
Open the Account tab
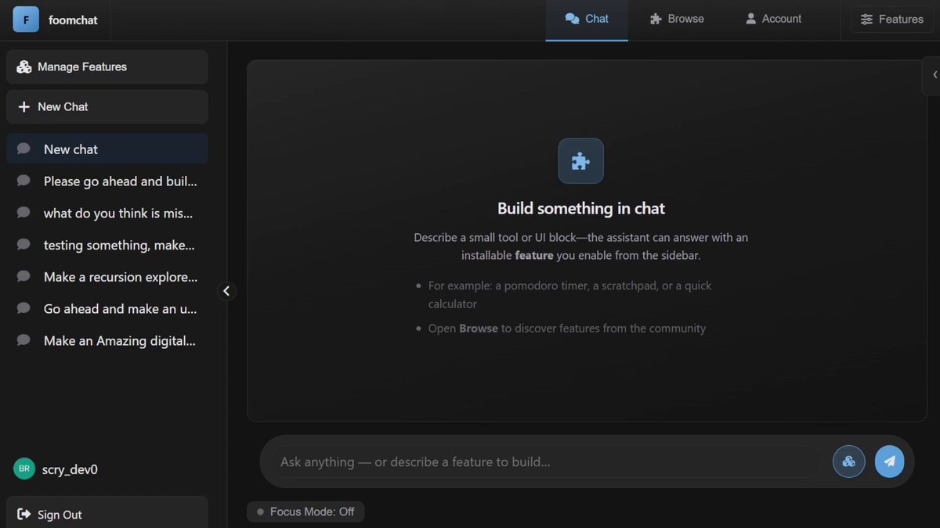pyautogui.click(x=773, y=19)
